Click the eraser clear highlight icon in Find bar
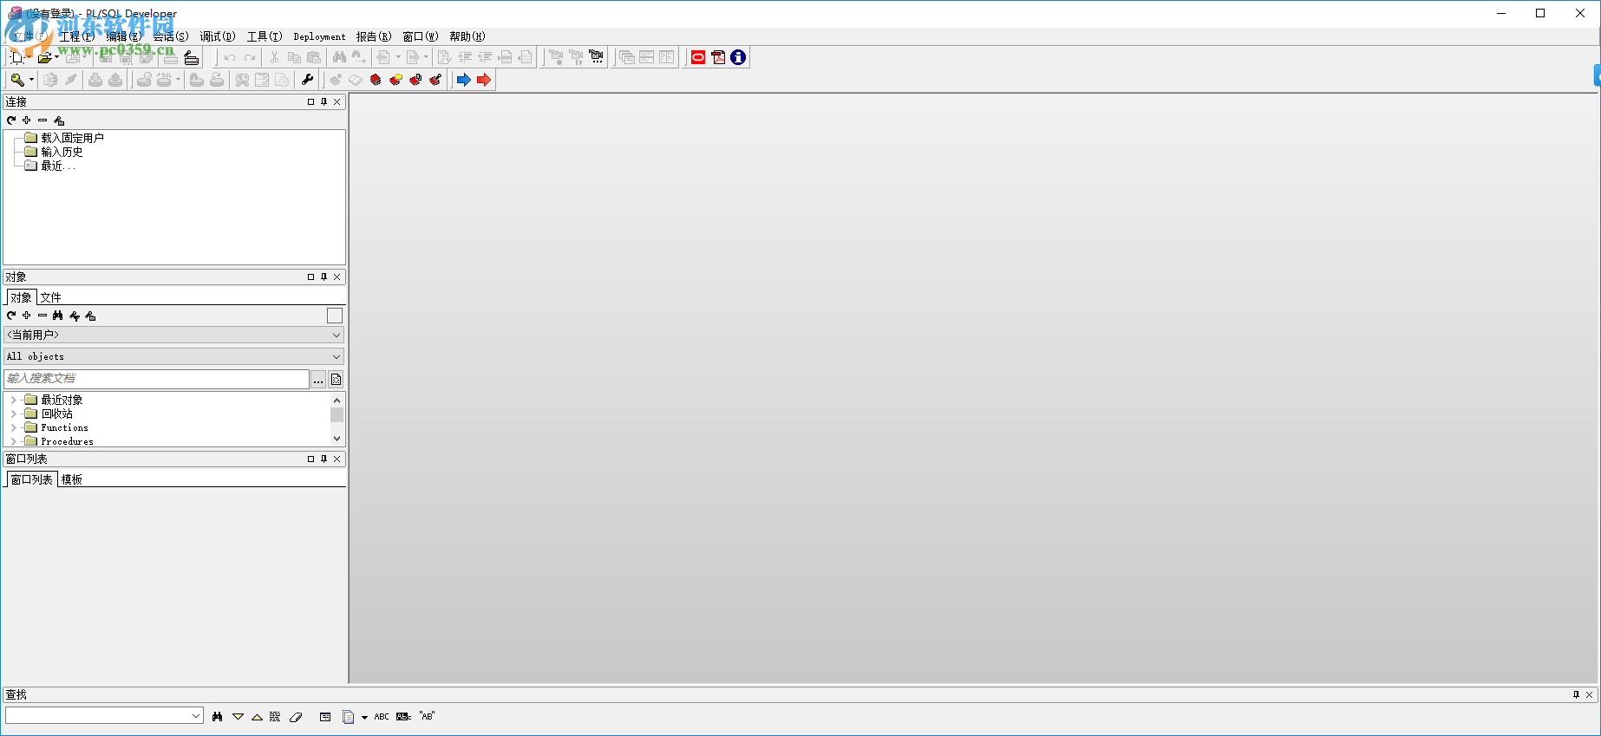Screen dimensions: 1601x736 tap(296, 717)
